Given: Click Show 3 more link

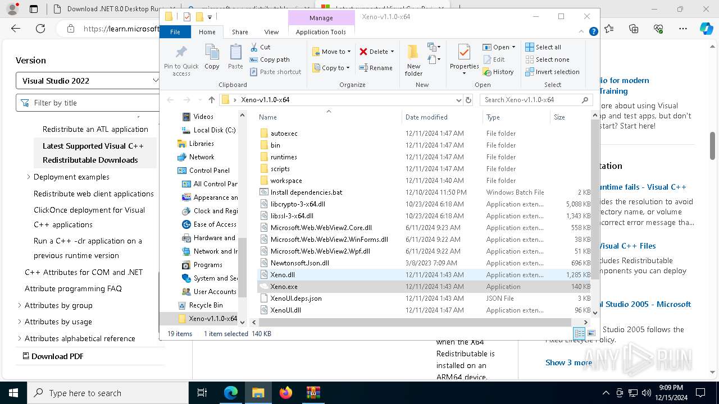Looking at the screenshot, I should pos(568,362).
